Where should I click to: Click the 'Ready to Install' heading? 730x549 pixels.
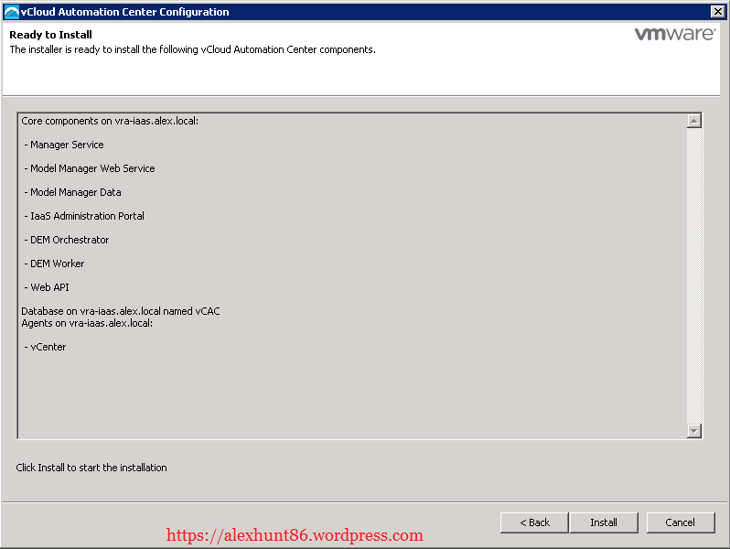50,35
